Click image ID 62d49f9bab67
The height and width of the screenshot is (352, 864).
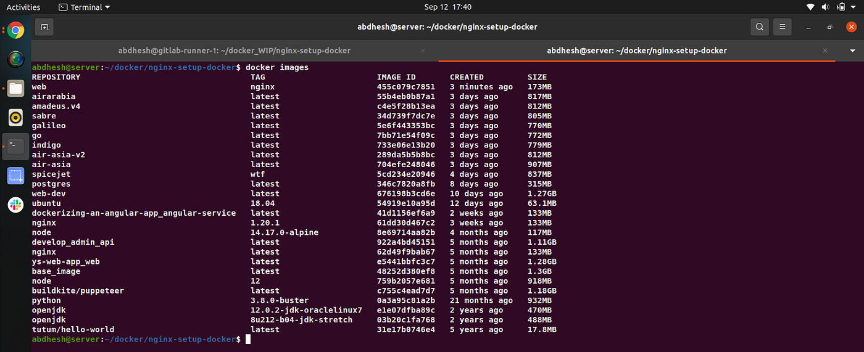pyautogui.click(x=406, y=252)
